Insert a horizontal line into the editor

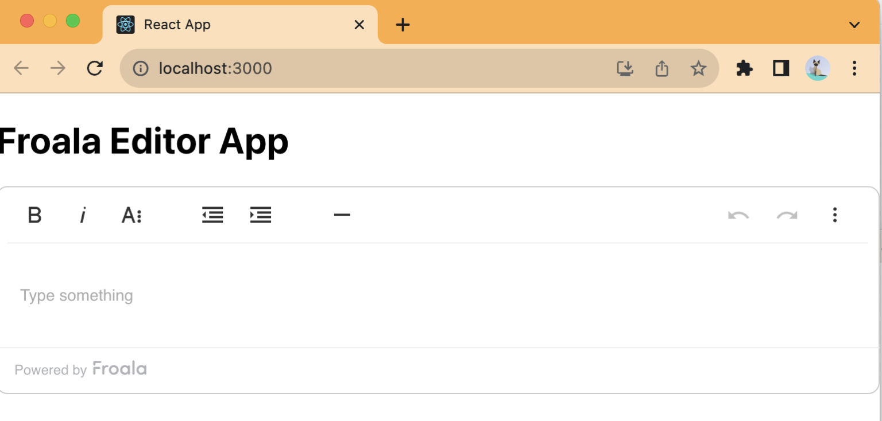pos(342,215)
